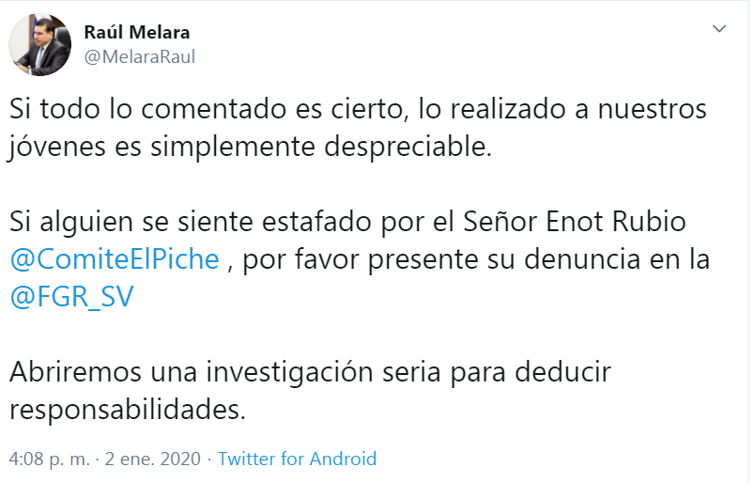The image size is (755, 483).
Task: Open the Twitter for Android source link
Action: pyautogui.click(x=297, y=460)
